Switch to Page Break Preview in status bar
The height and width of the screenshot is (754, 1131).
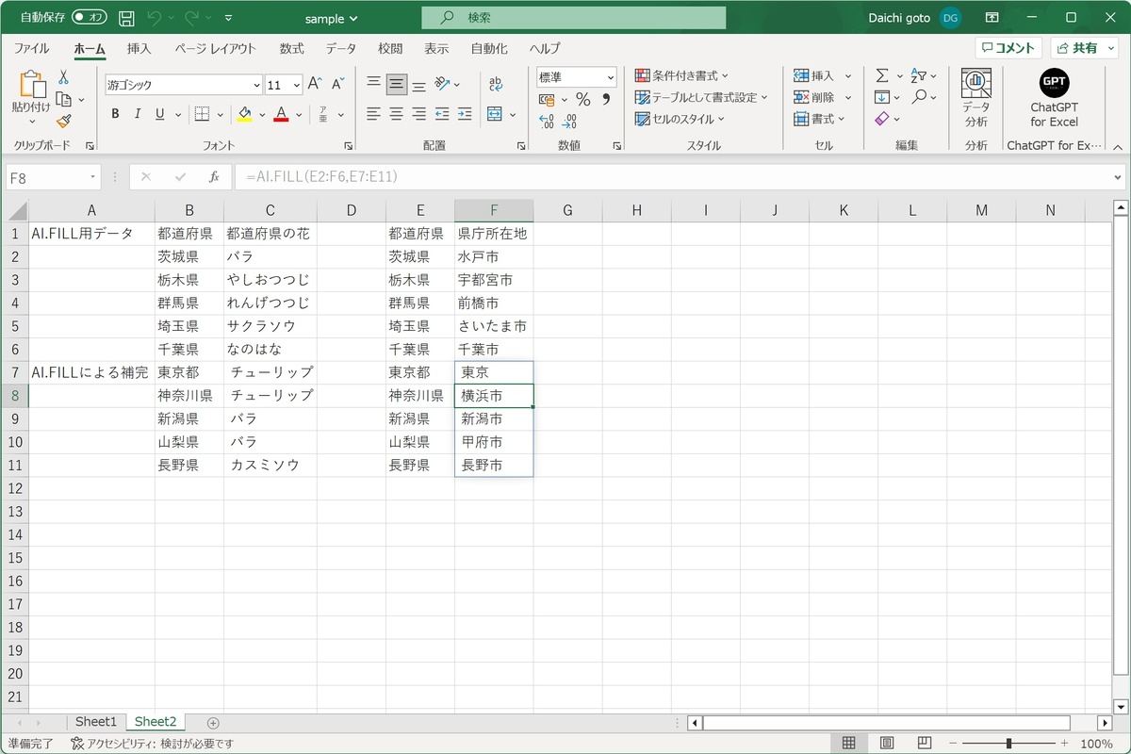tap(924, 743)
